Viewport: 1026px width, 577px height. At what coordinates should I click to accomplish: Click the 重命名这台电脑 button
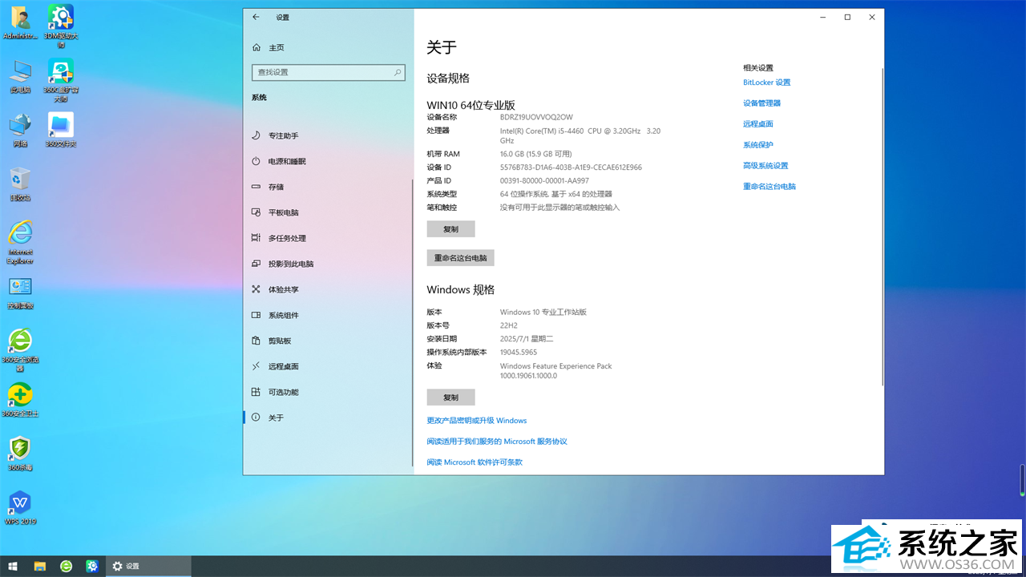(460, 258)
